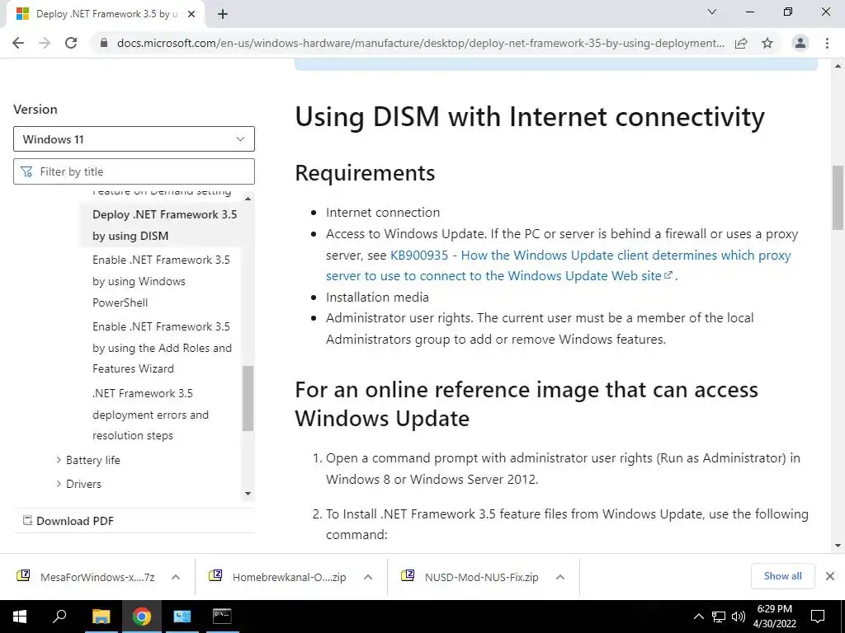Image resolution: width=845 pixels, height=633 pixels.
Task: Click the sidebar scrollbar thumb
Action: 248,398
